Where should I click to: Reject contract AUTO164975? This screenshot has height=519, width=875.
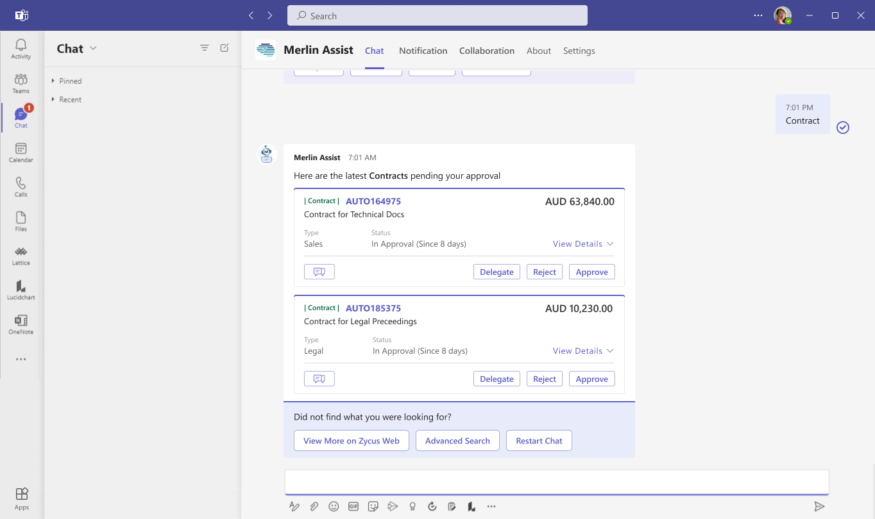(x=545, y=272)
